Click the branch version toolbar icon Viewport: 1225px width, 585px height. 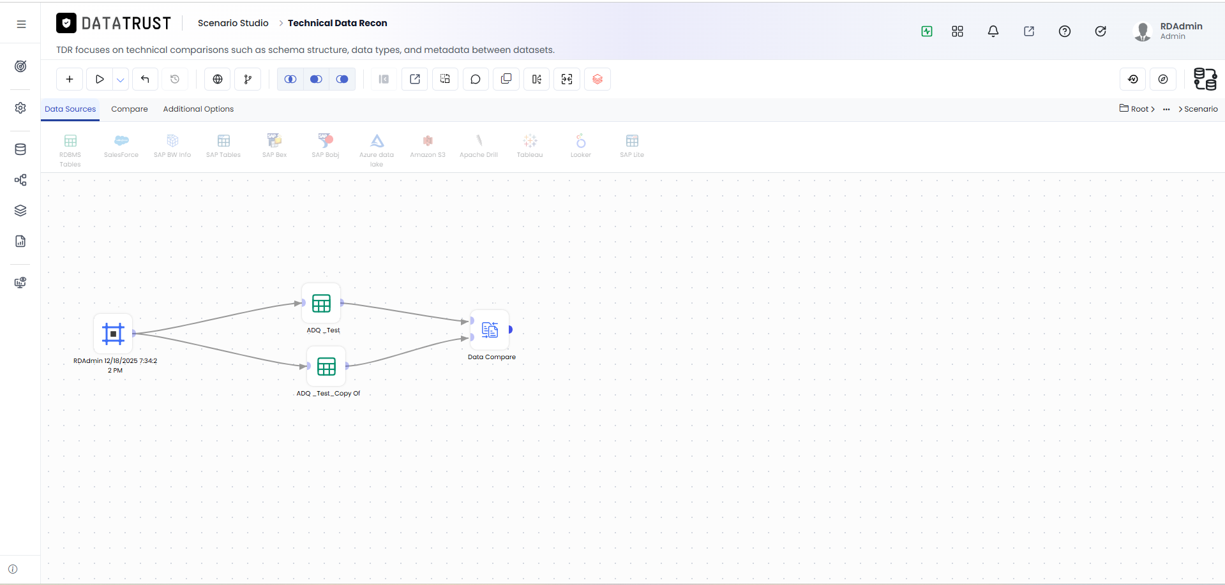[248, 79]
